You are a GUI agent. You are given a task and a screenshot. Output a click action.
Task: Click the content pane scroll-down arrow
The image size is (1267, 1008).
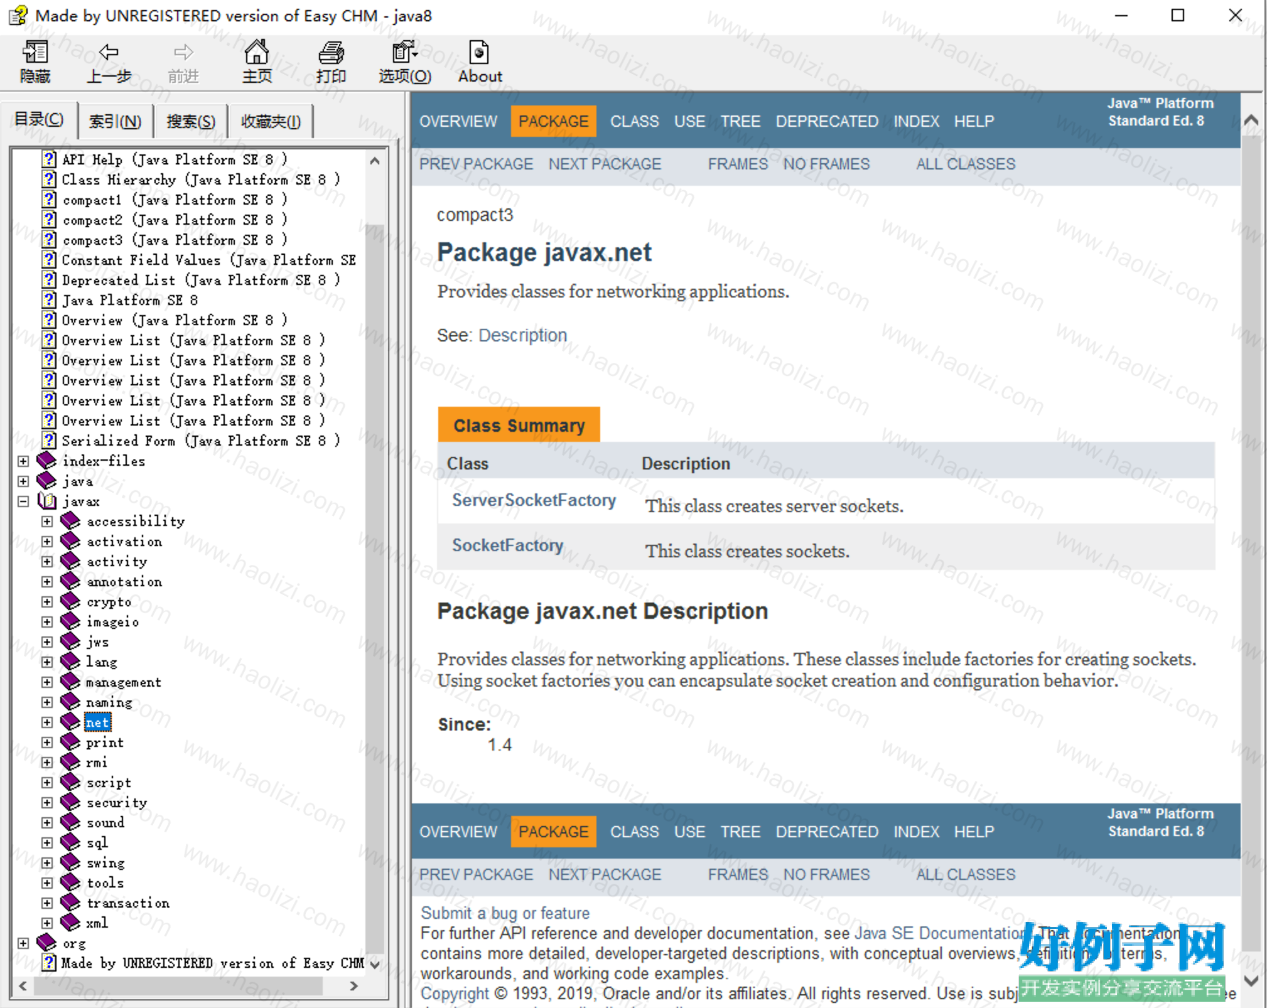(x=1251, y=981)
